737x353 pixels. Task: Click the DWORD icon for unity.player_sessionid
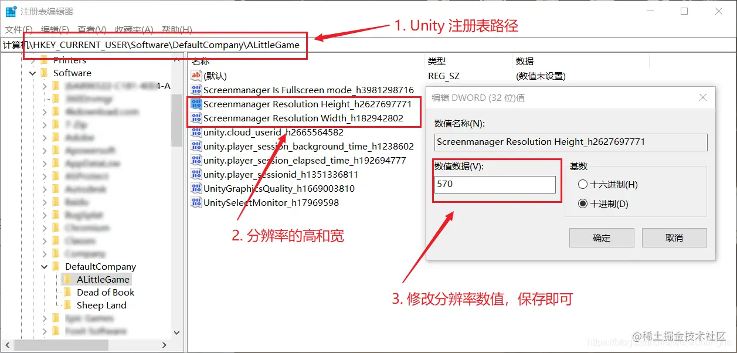coord(196,174)
